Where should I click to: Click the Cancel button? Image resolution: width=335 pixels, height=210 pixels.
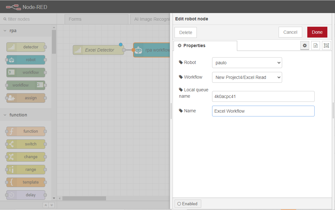click(290, 32)
